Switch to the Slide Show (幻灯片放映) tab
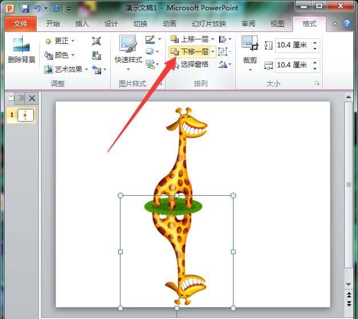This screenshot has width=358, height=319. pos(208,24)
